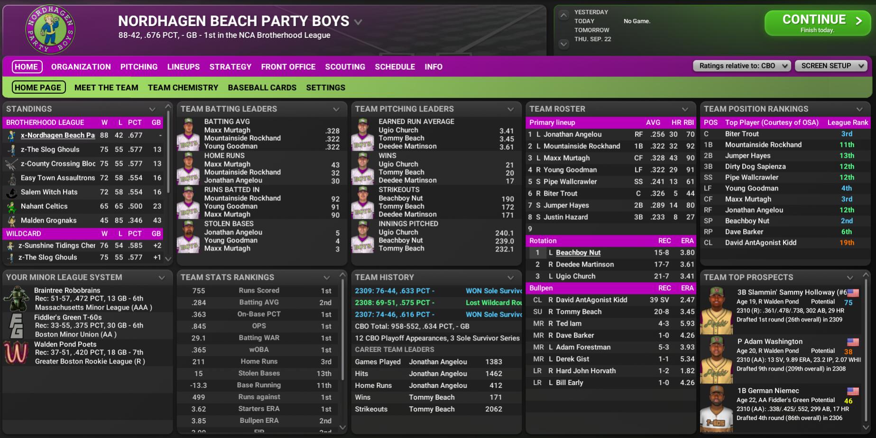Expand the team name dropdown arrow
The image size is (876, 438).
[x=359, y=22]
